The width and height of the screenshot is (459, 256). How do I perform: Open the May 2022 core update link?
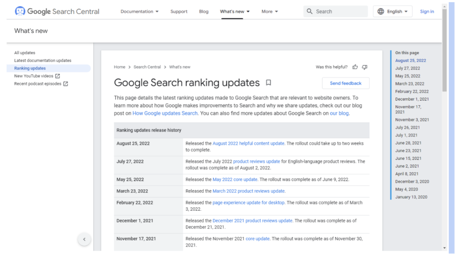coord(235,179)
